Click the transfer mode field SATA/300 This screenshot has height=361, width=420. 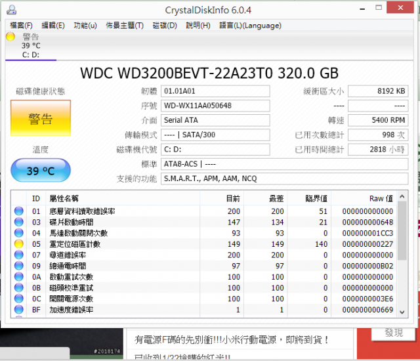click(215, 135)
